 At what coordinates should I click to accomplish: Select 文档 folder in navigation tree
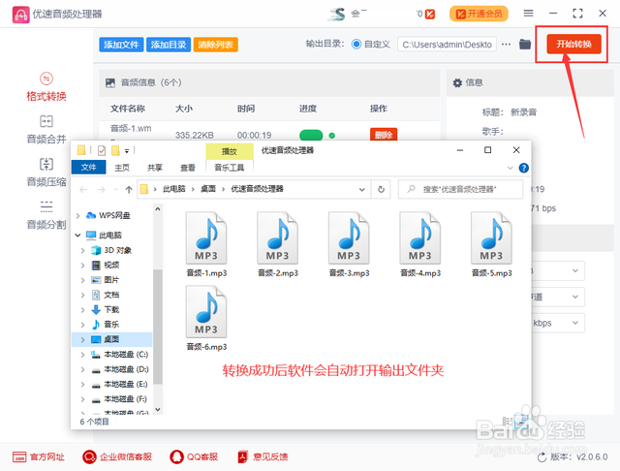pyautogui.click(x=111, y=295)
